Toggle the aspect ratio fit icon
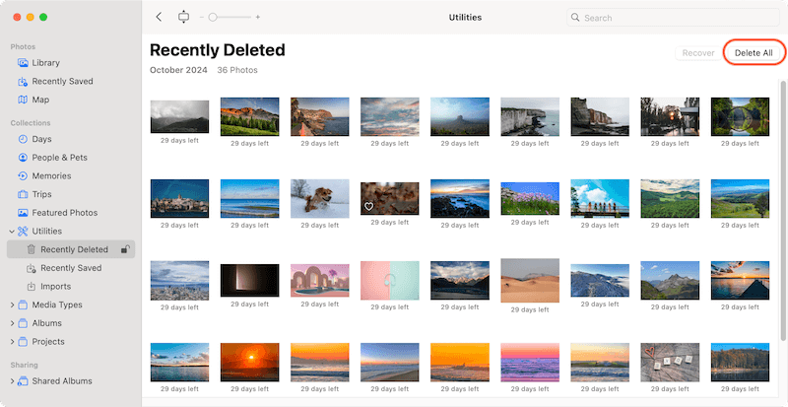The width and height of the screenshot is (788, 407). [x=184, y=17]
